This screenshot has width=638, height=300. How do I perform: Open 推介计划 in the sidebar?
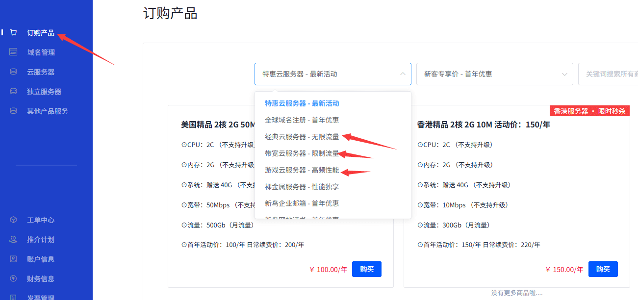41,240
